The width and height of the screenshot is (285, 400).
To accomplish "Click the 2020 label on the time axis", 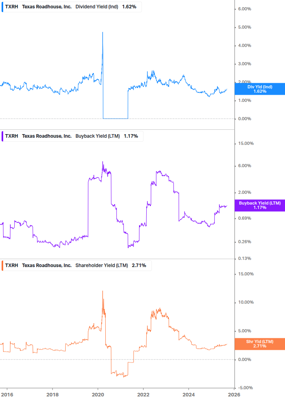I will (x=98, y=395).
